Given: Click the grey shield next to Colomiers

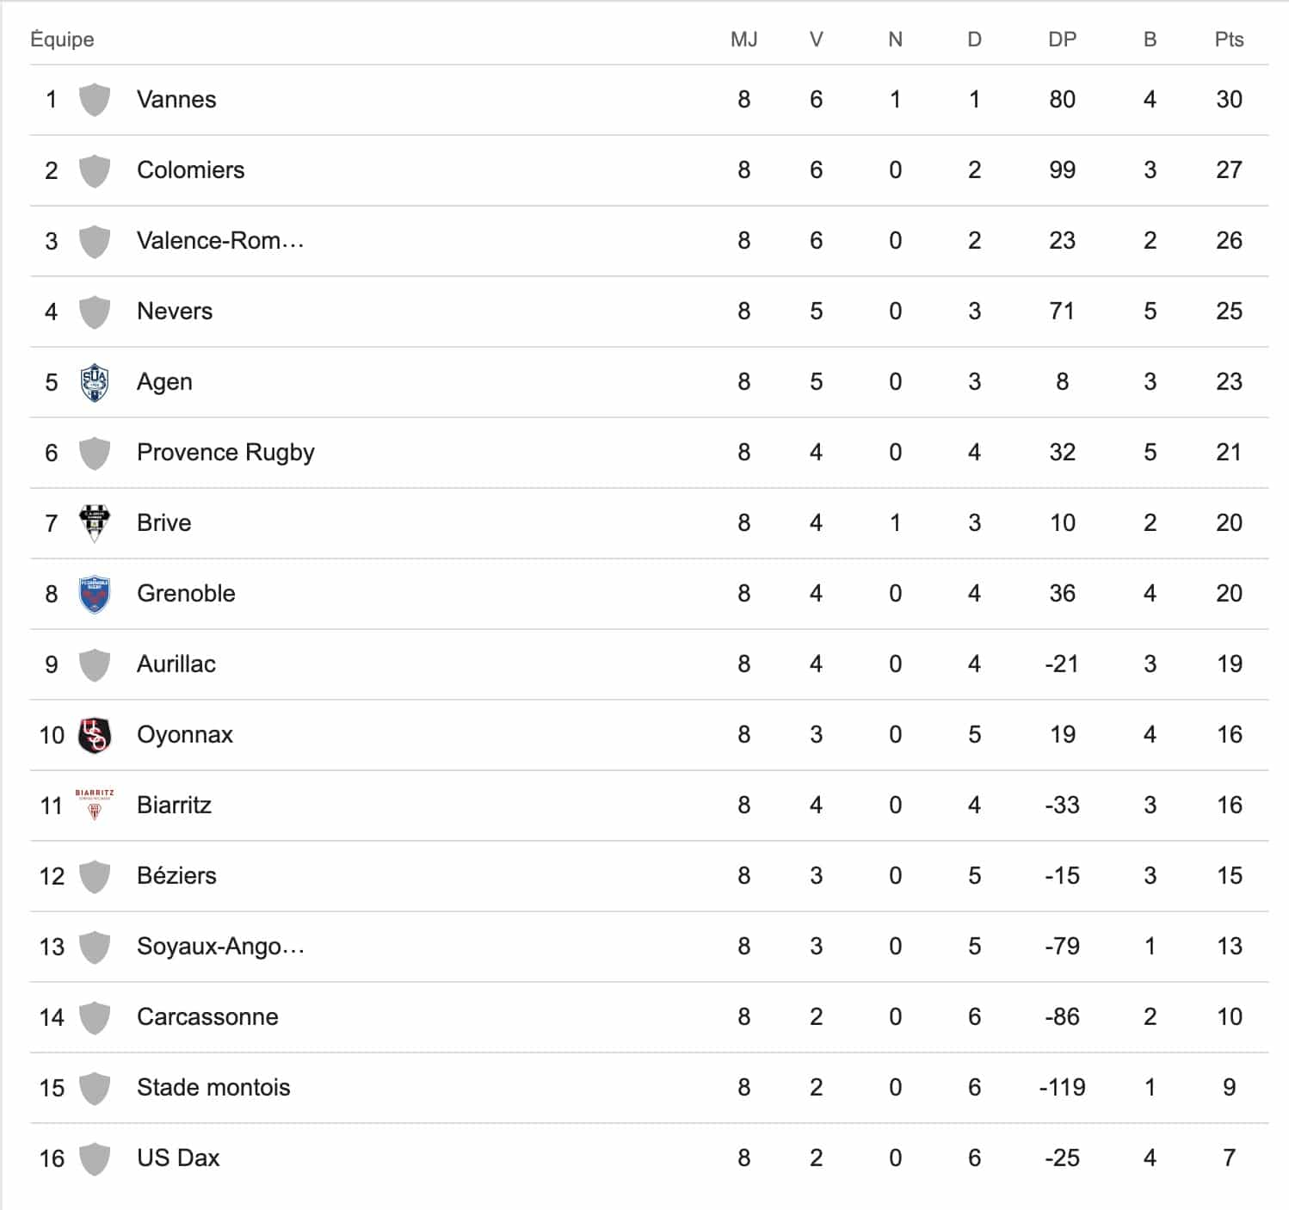Looking at the screenshot, I should (95, 170).
